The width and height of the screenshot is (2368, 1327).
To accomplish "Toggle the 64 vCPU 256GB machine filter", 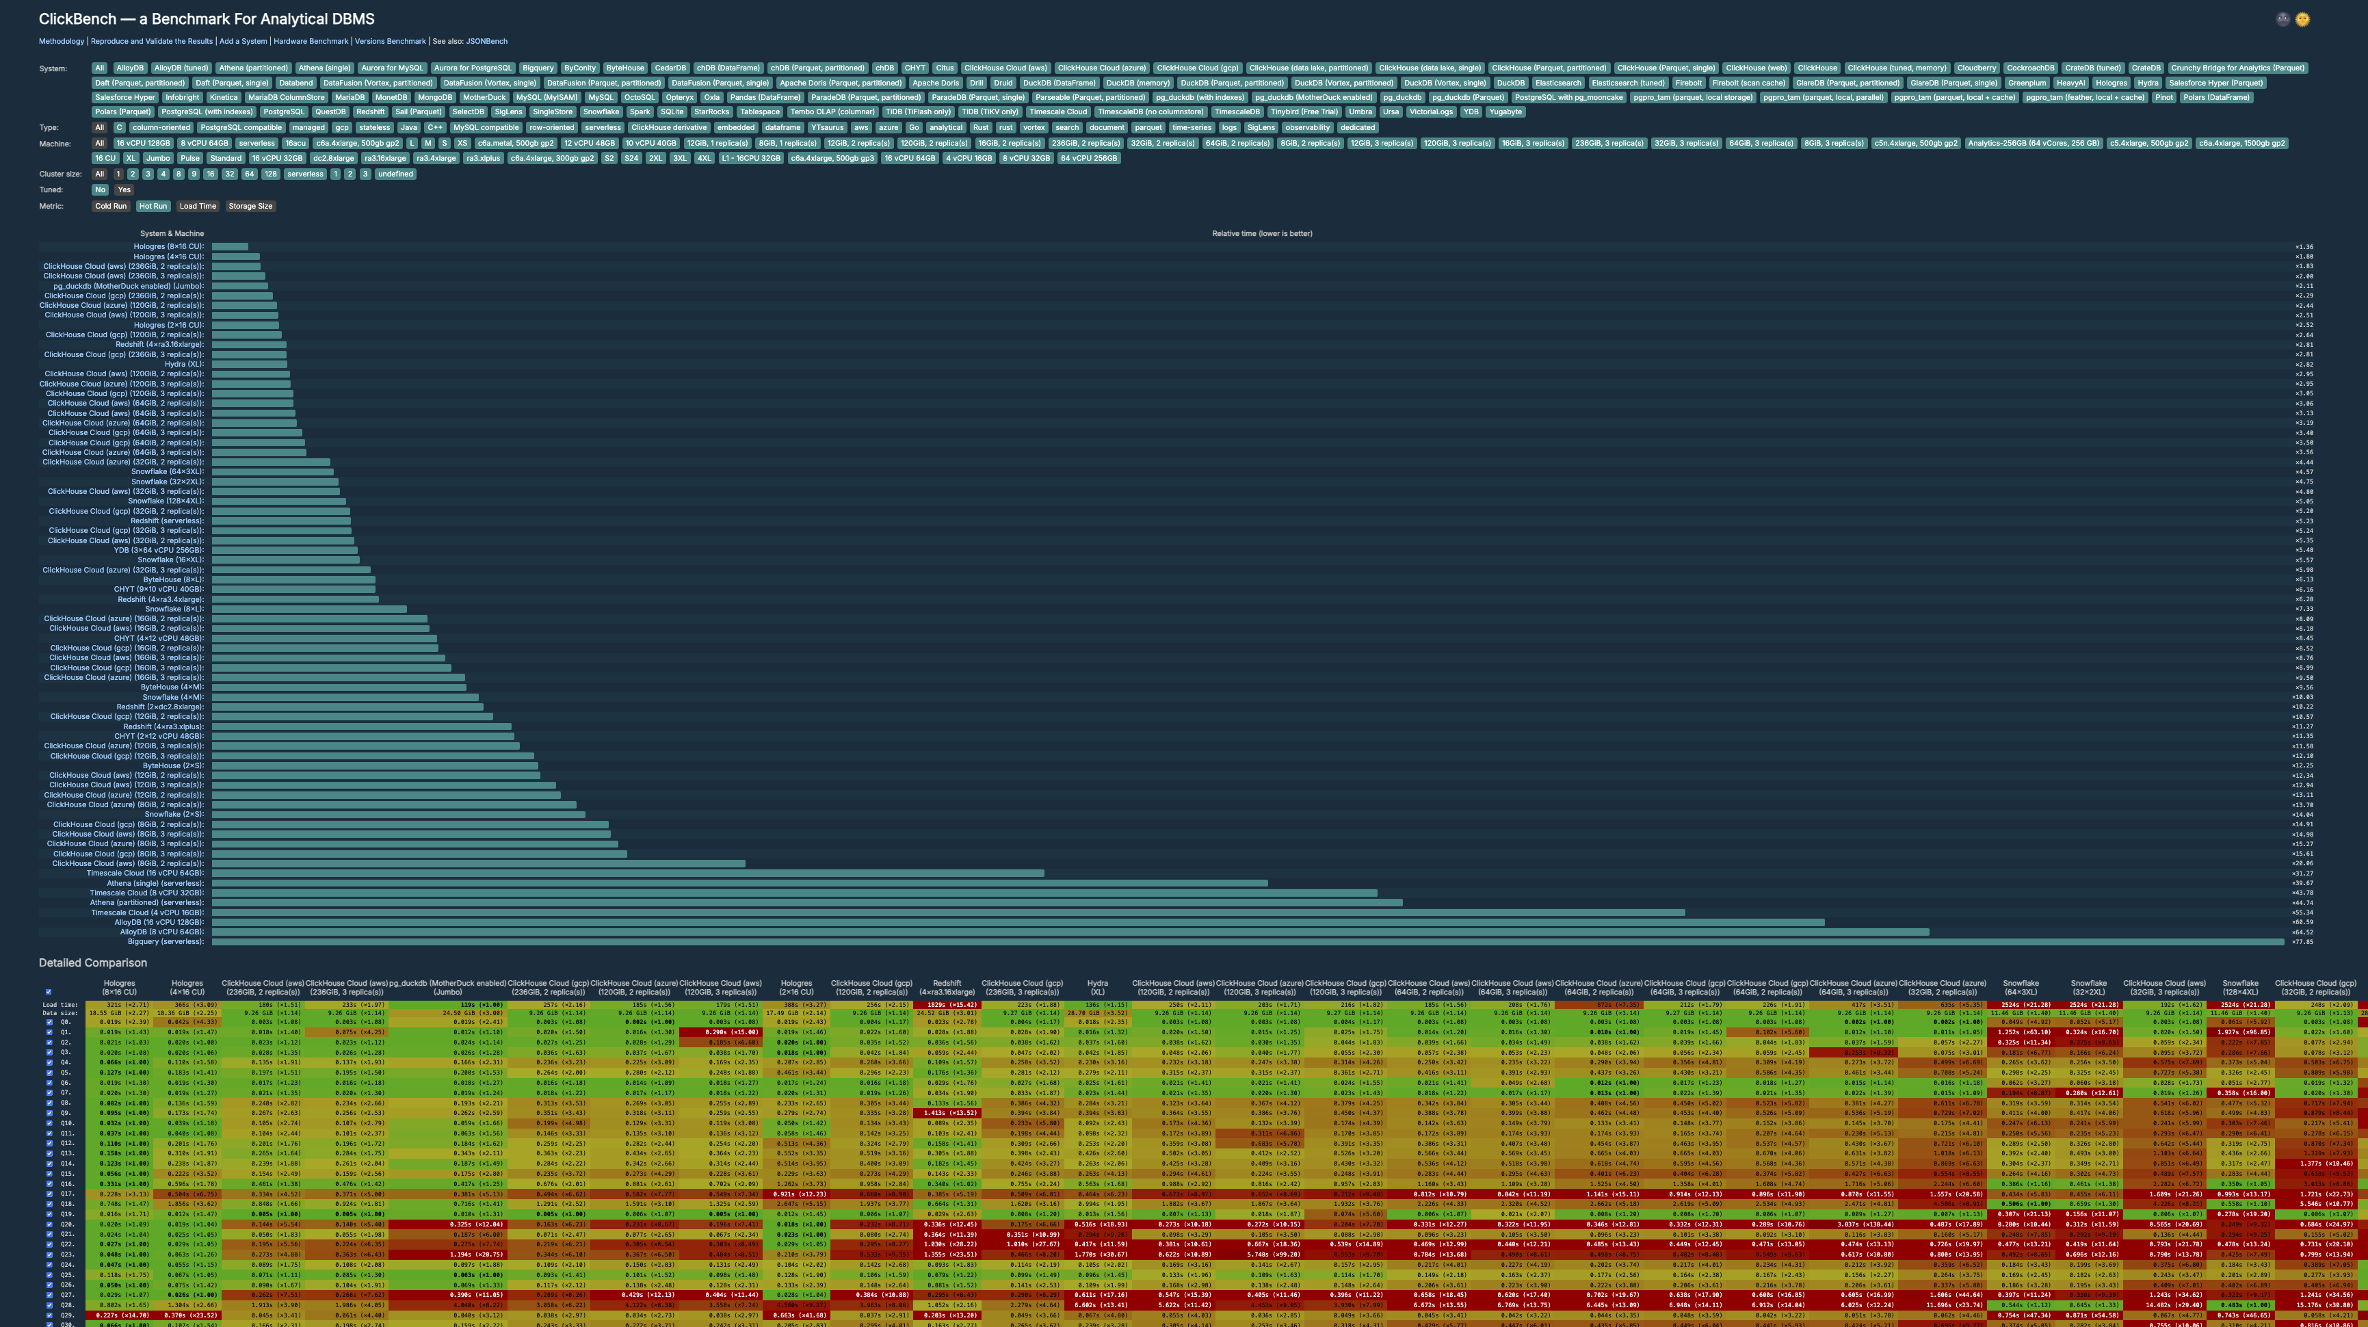I will tap(1090, 158).
